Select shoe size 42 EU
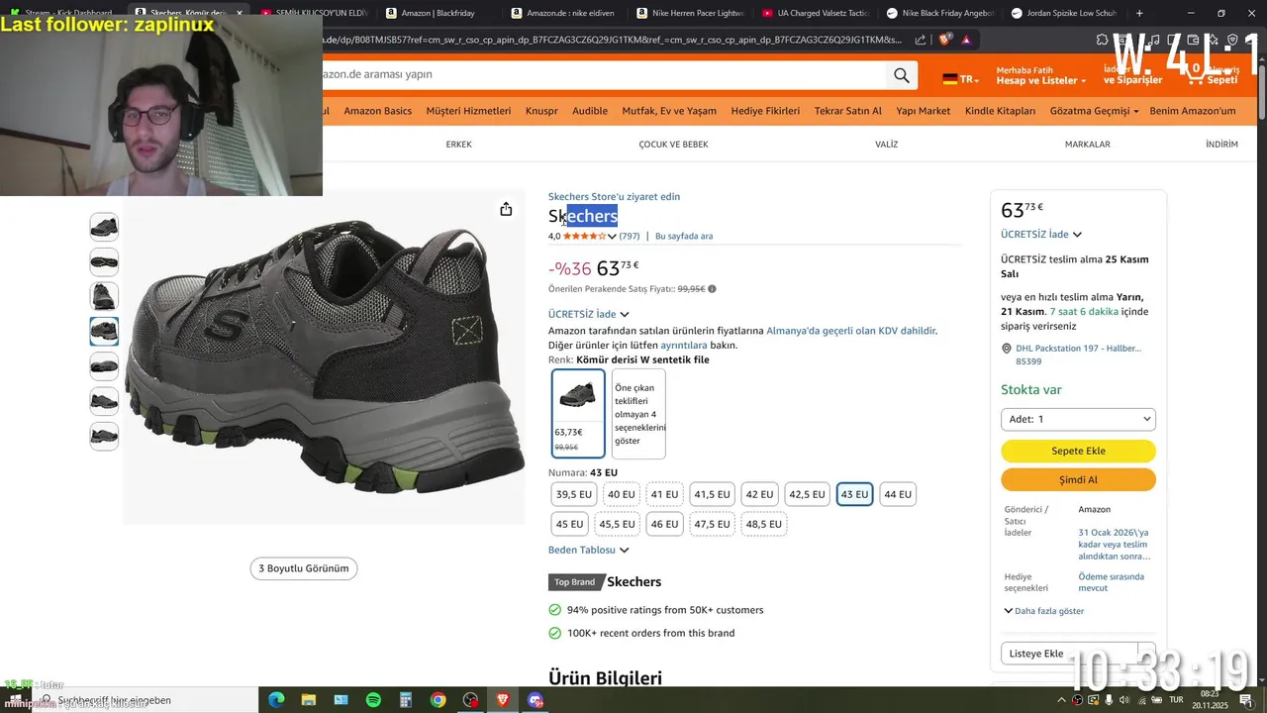1267x713 pixels. (x=760, y=494)
